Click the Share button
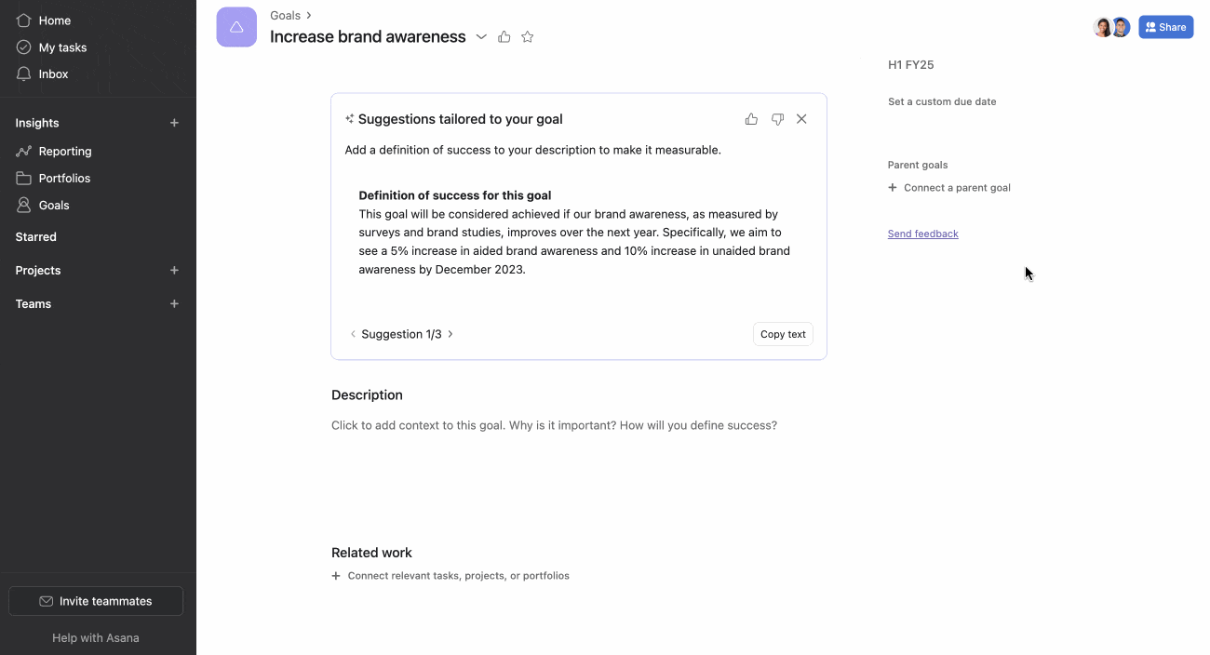Screen dimensions: 1210x655 pos(1165,27)
